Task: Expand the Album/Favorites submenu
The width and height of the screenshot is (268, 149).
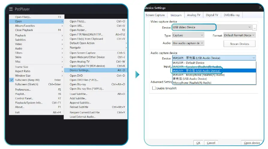Action: (x=37, y=26)
